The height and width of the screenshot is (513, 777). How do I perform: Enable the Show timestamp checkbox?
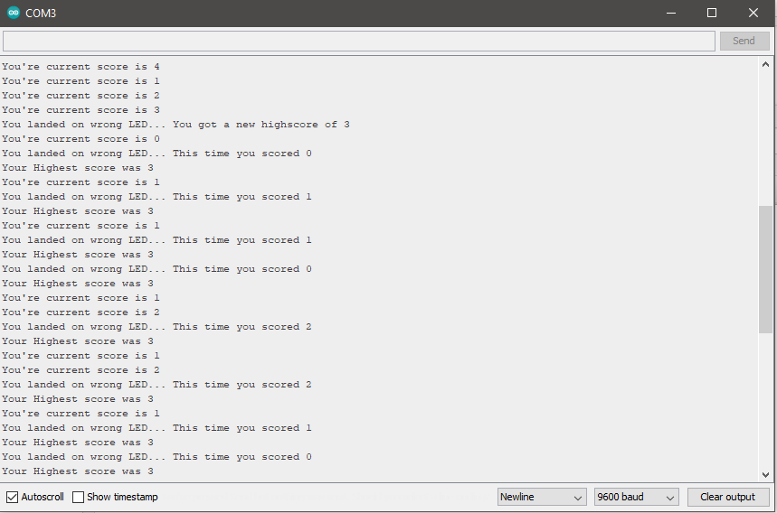click(79, 497)
